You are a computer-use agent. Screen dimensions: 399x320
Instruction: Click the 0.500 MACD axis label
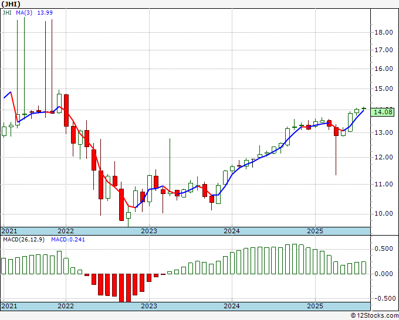(x=384, y=248)
